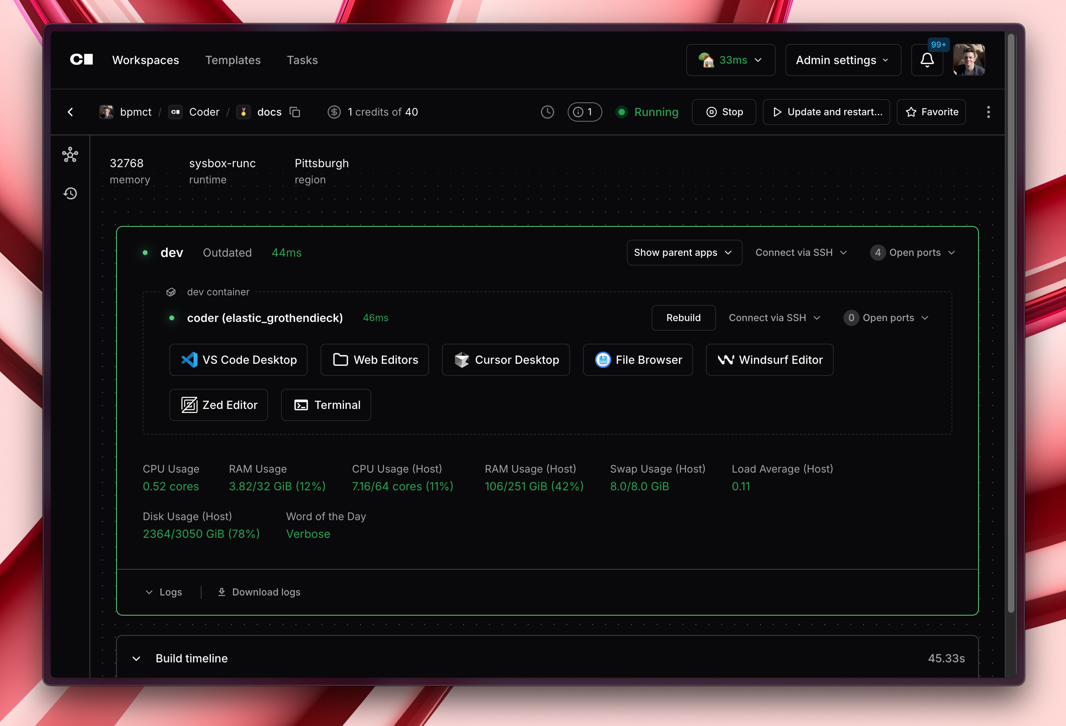This screenshot has width=1066, height=726.
Task: Open the resources graph sidebar icon
Action: 70,155
